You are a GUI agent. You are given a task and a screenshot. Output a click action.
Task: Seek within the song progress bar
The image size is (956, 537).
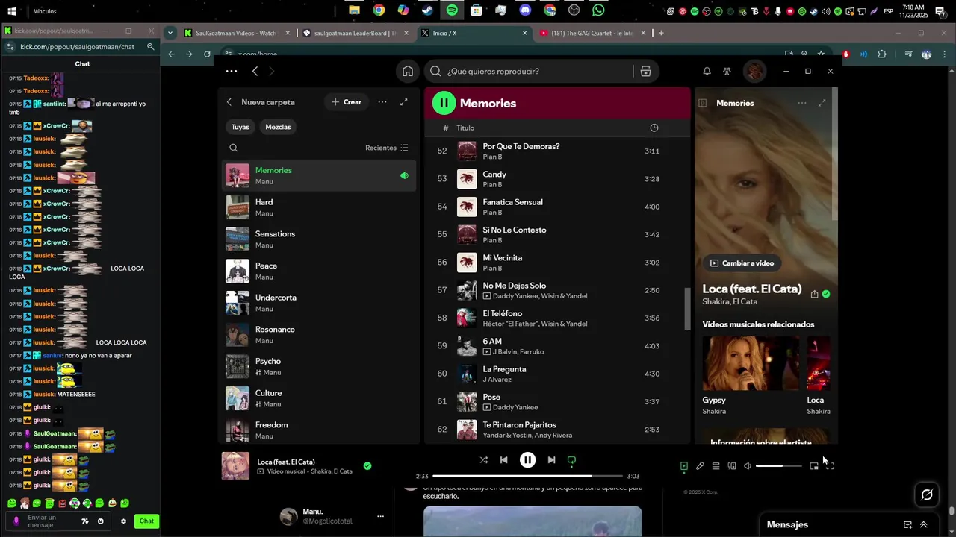[x=527, y=476]
